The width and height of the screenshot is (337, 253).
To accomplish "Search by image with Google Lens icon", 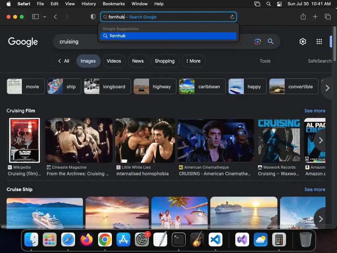I will tap(257, 41).
